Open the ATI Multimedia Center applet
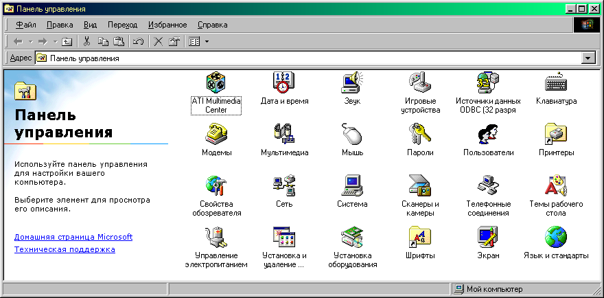 [x=216, y=82]
